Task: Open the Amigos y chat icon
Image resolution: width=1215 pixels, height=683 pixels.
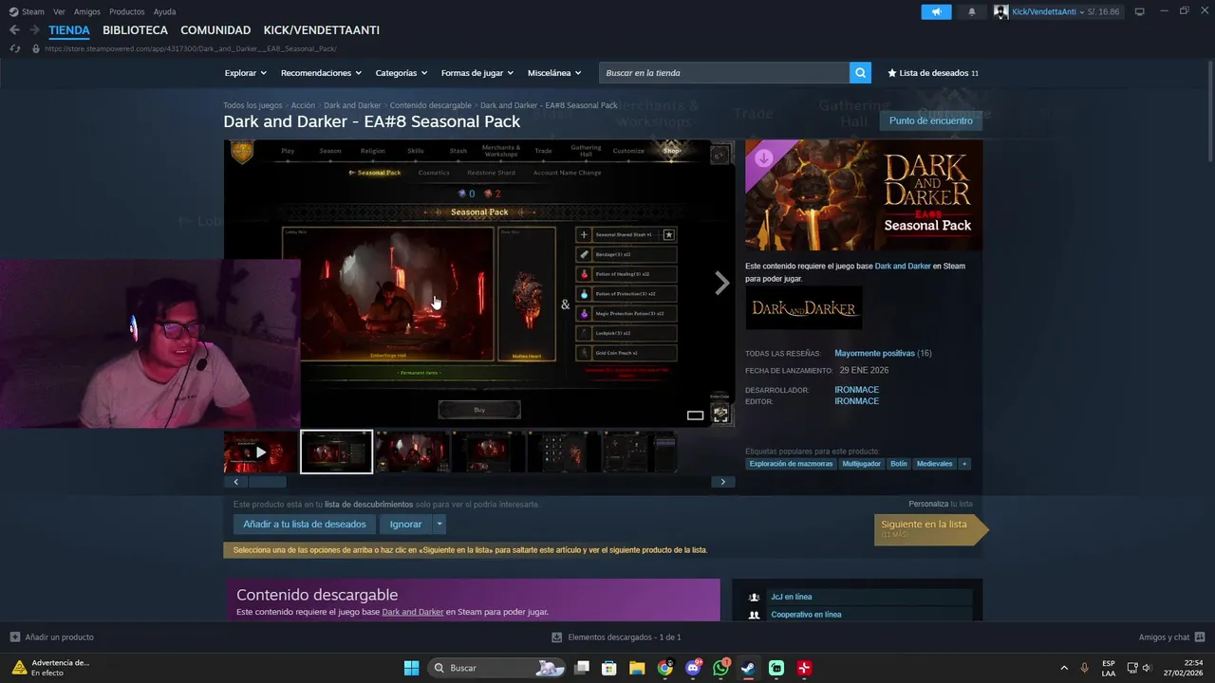Action: point(1200,637)
